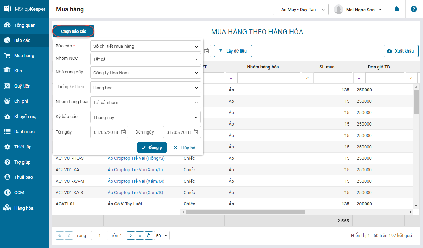Open the An Mây - Duy Tân branch selector
This screenshot has height=248, width=423.
[300, 10]
